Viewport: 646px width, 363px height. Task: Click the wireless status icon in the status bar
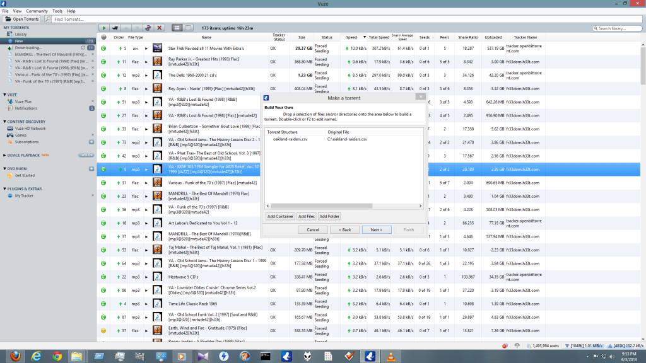(517, 346)
